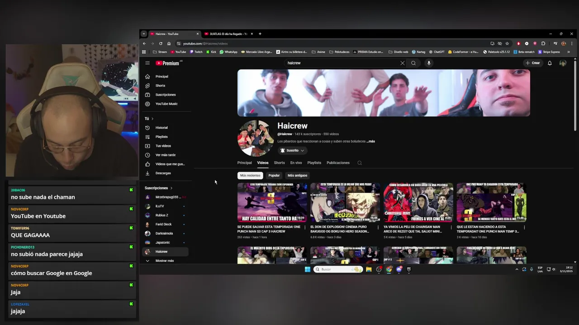Image resolution: width=579 pixels, height=325 pixels.
Task: Open Suscripciones in sidebar
Action: (166, 95)
